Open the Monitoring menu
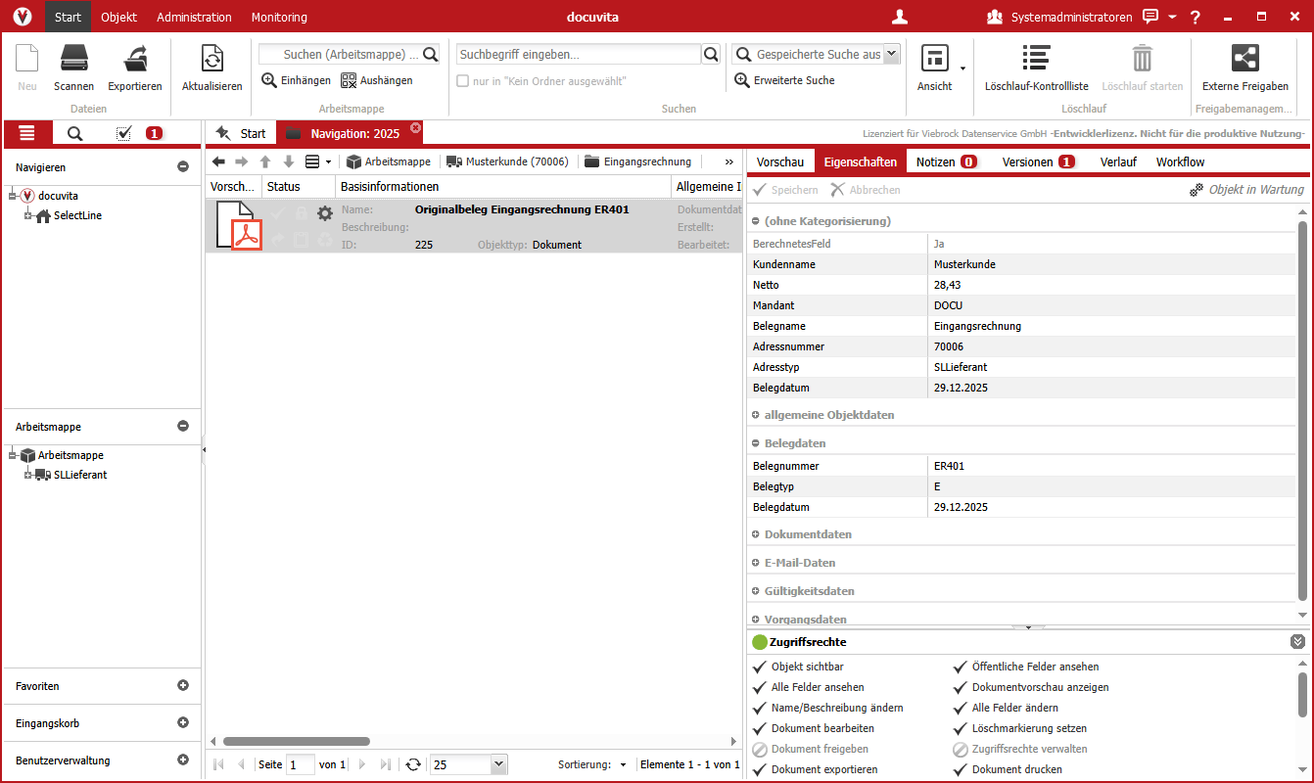The height and width of the screenshot is (783, 1314). 278,17
